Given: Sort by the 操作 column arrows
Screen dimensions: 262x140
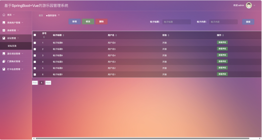Looking at the screenshot, I should click(x=223, y=35).
